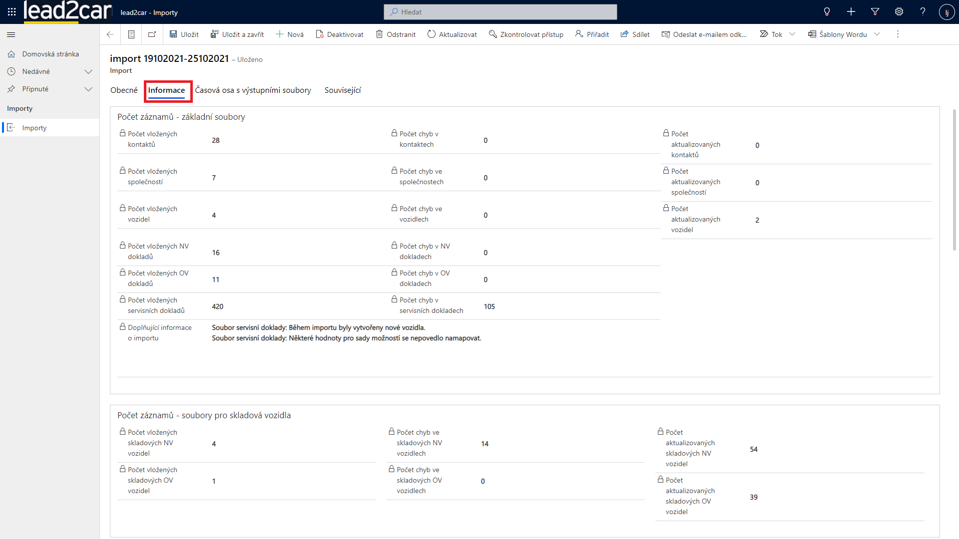The image size is (959, 539).
Task: Open record in new window icon
Action: click(152, 34)
